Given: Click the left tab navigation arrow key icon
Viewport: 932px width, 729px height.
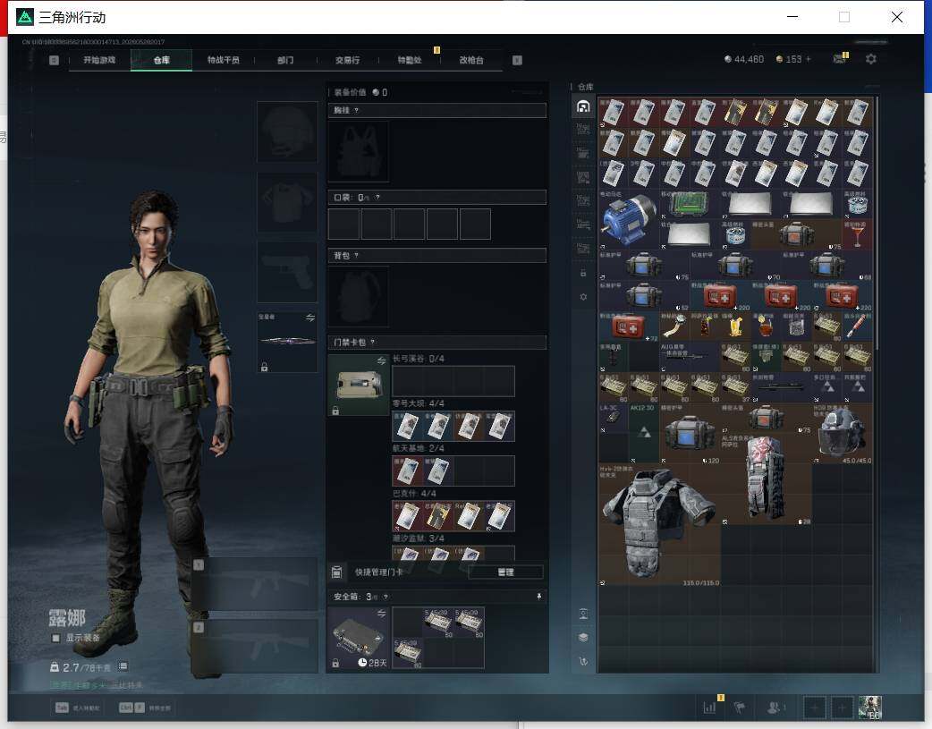Looking at the screenshot, I should tap(54, 60).
